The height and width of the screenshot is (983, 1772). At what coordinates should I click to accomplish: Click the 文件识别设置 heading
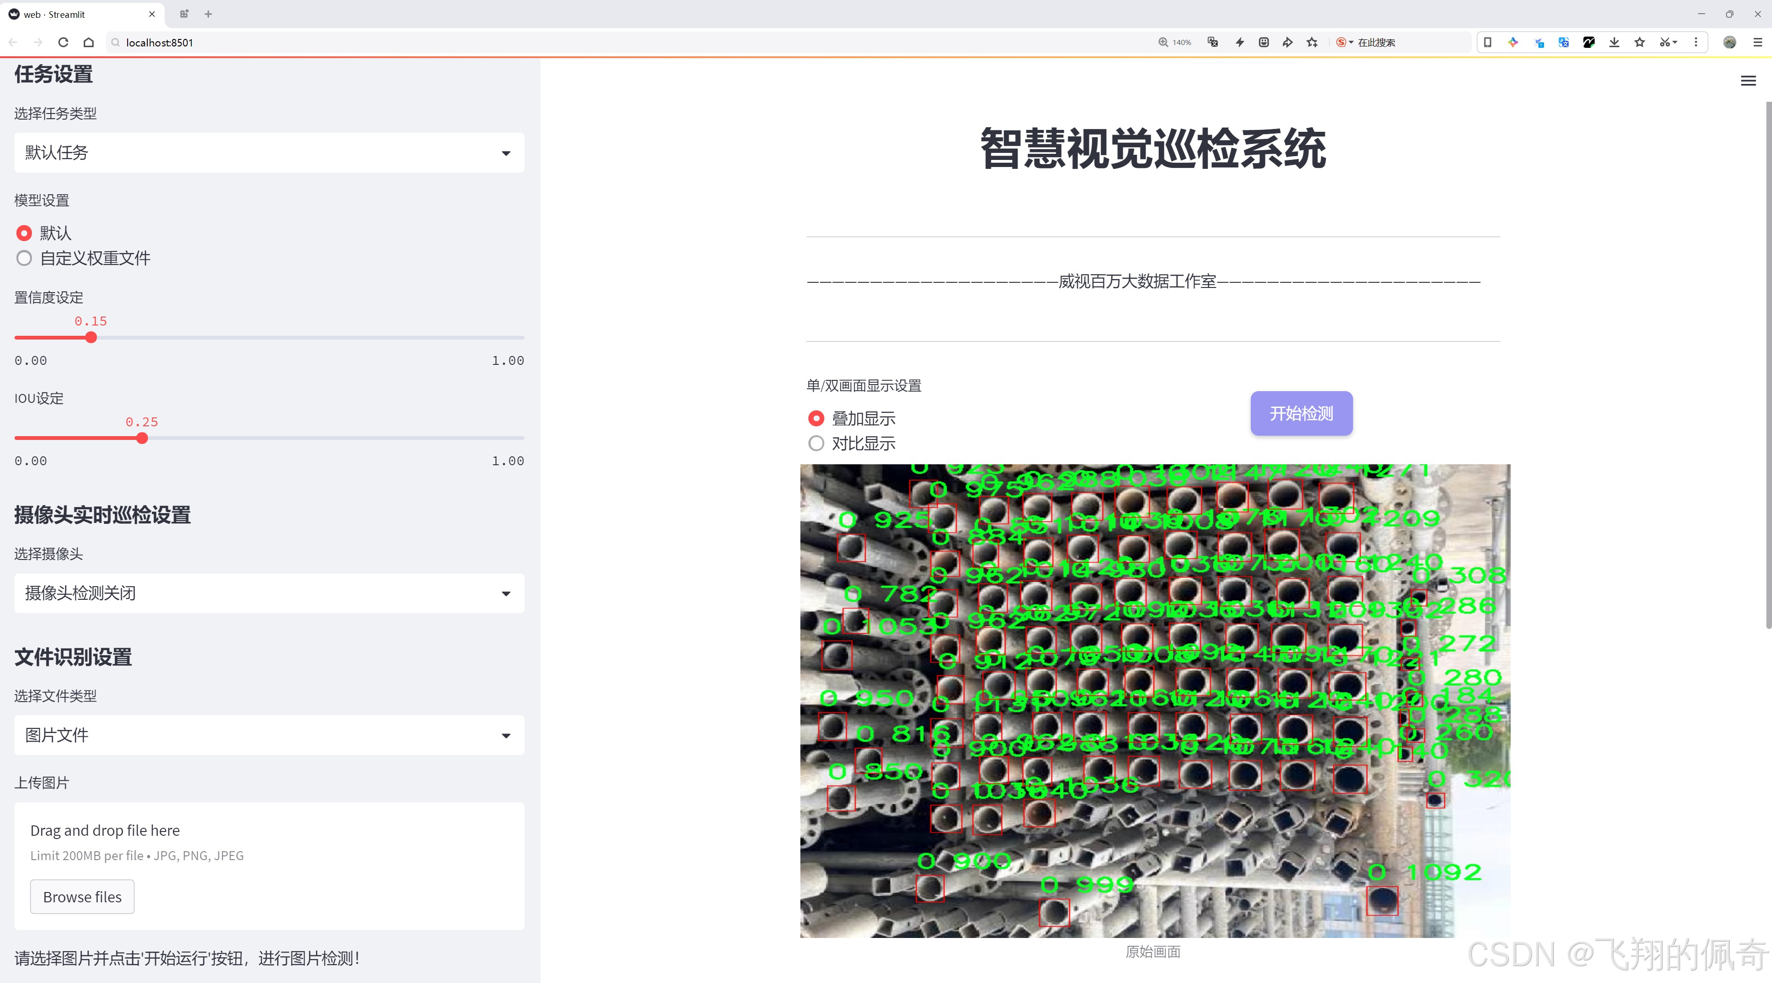[x=73, y=657]
